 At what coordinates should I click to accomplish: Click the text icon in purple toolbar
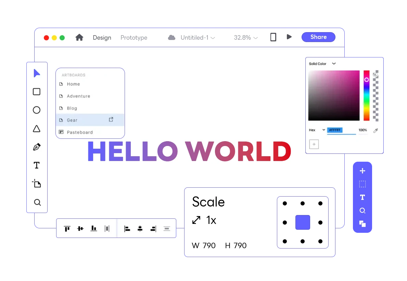point(363,197)
